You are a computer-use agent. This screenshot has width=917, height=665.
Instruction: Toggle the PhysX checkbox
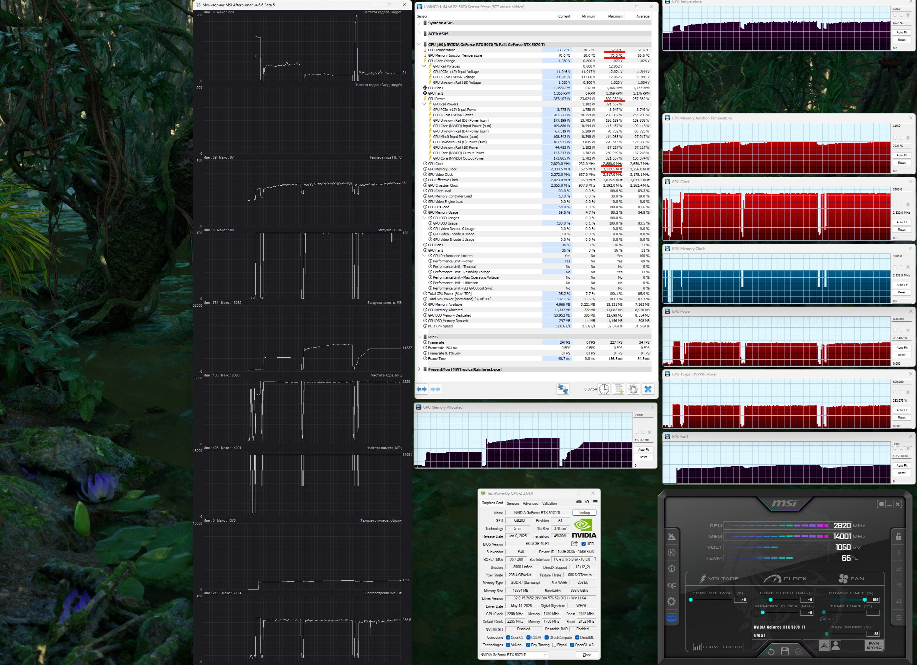(x=554, y=645)
